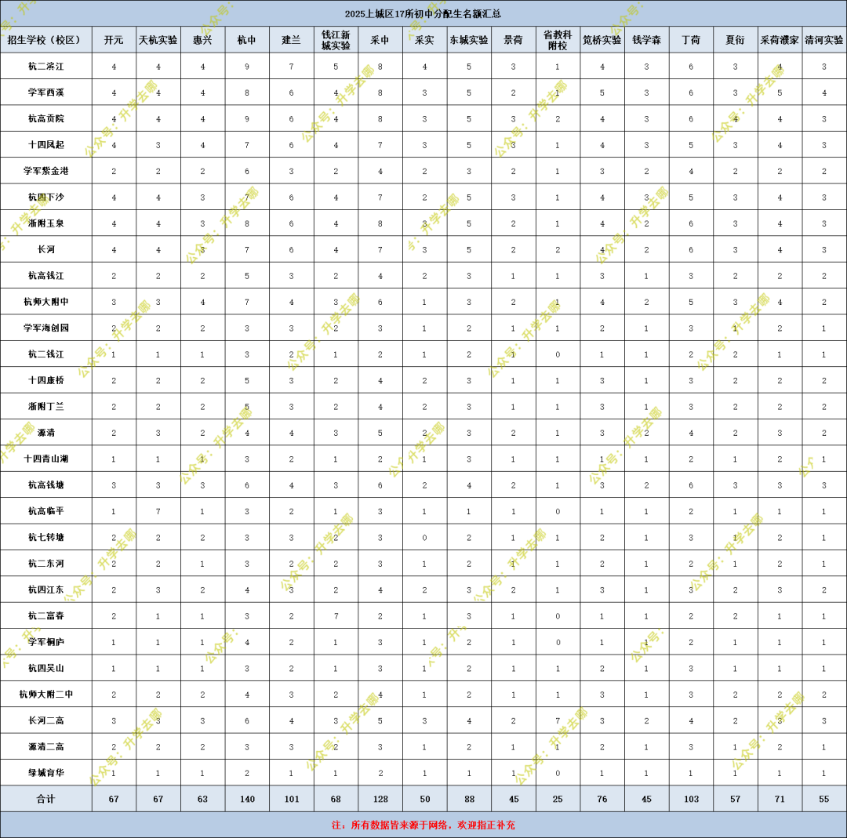Select the 杭四下沙 row label

pos(46,197)
